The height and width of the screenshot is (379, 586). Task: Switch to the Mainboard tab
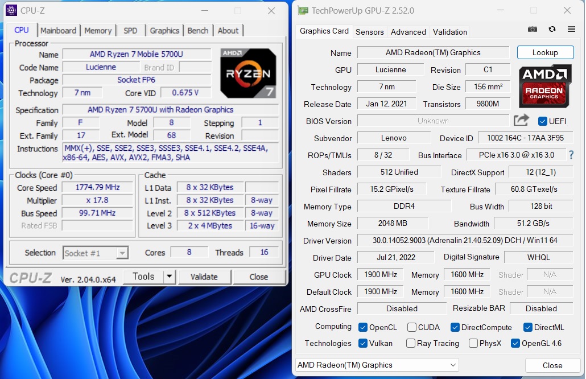pos(58,31)
